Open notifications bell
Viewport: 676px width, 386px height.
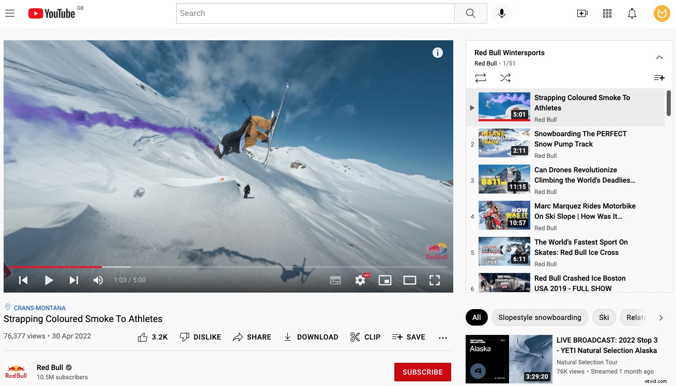(x=632, y=13)
